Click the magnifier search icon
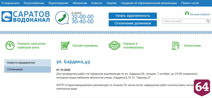Viewport: 212px width, 98px height. (208, 21)
